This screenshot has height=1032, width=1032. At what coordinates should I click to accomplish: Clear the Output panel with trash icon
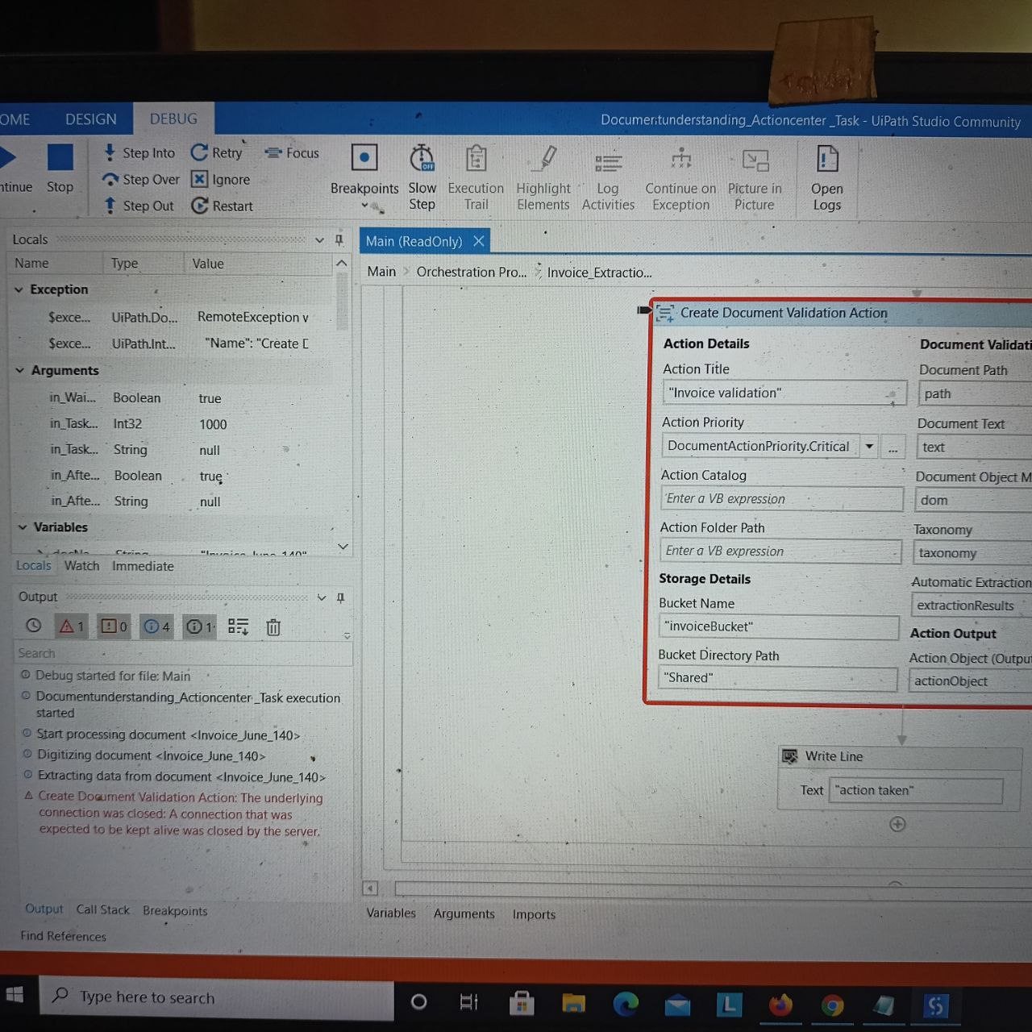pos(273,627)
